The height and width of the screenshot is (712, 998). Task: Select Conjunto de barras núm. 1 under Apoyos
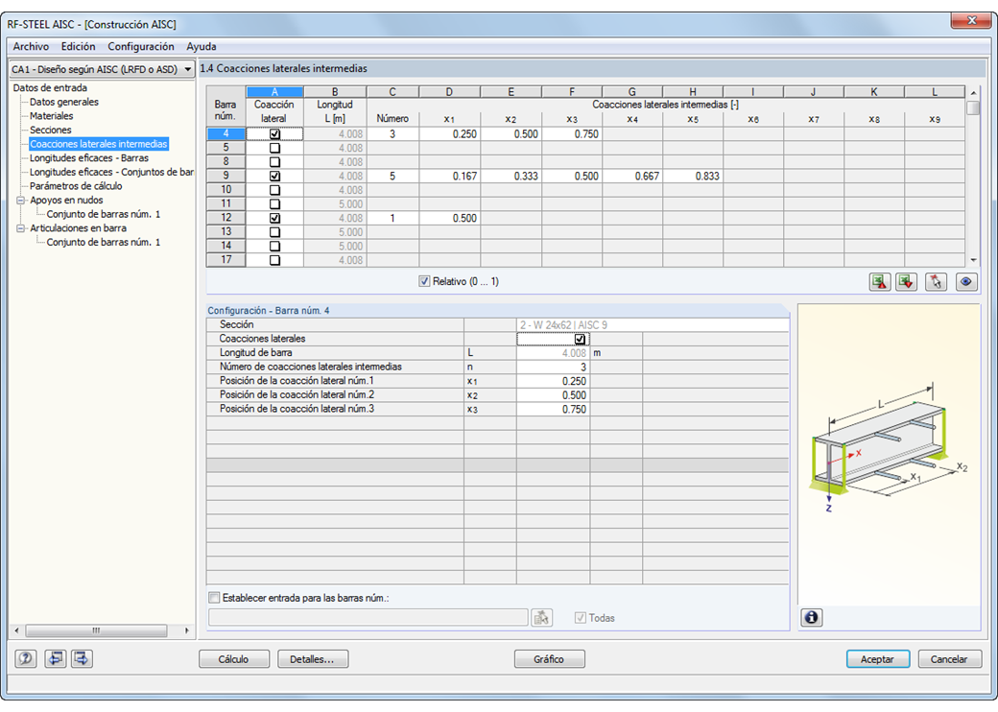tap(103, 214)
